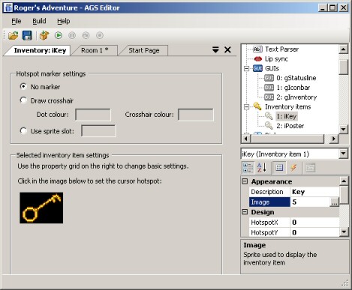Click the Image property value 5
The width and height of the screenshot is (352, 290).
click(x=310, y=202)
